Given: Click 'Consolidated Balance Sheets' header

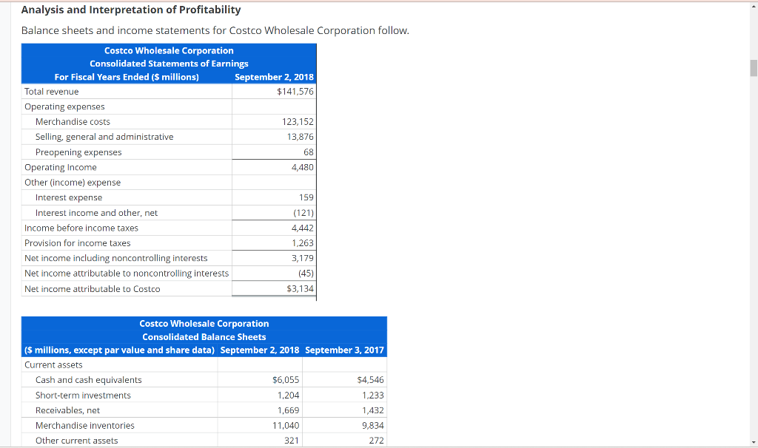Looking at the screenshot, I should tap(204, 337).
